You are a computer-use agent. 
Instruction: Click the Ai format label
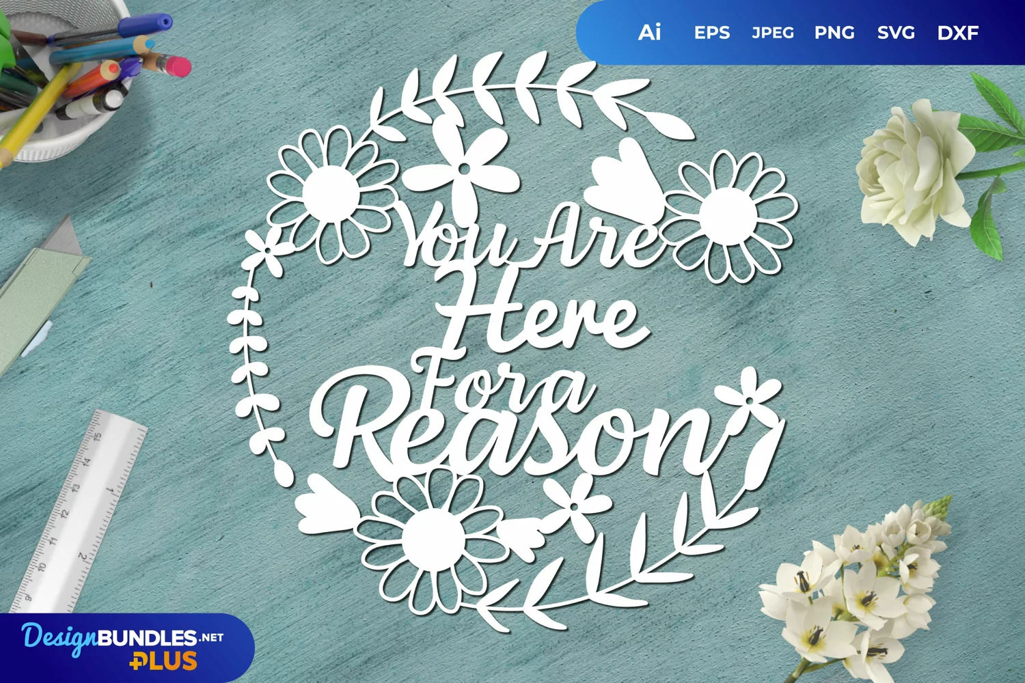[x=649, y=32]
